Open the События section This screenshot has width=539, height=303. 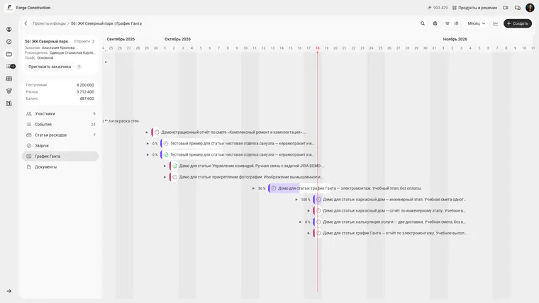click(x=60, y=124)
